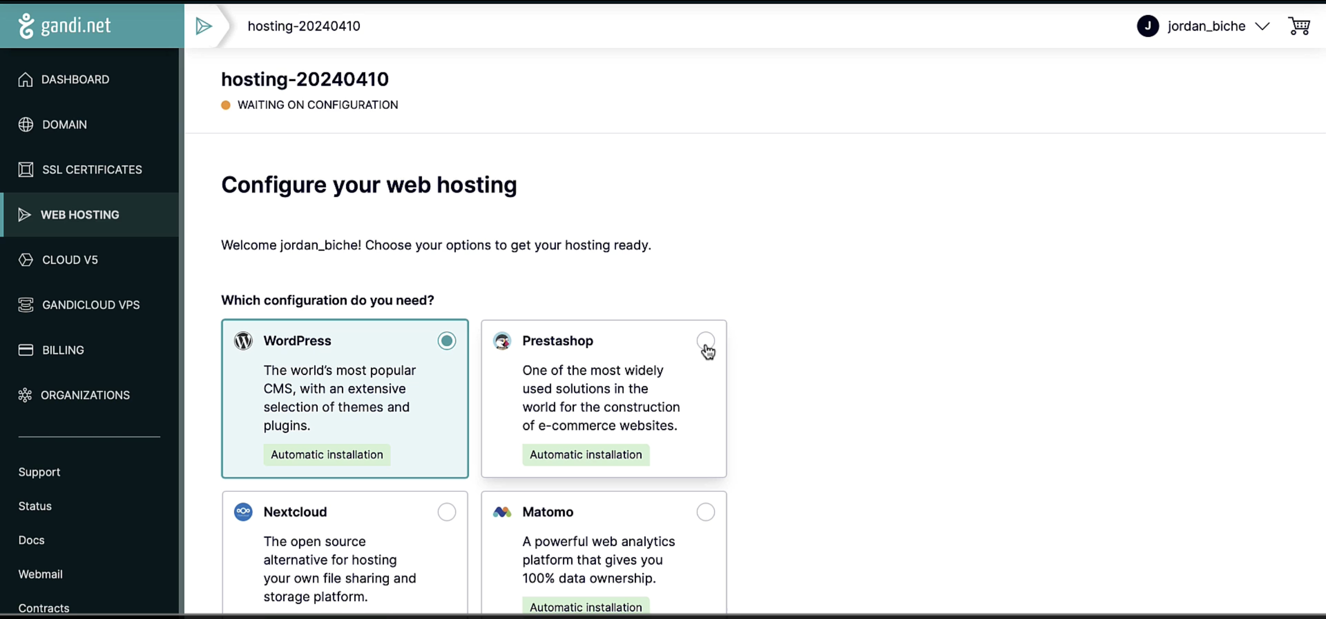Click the J user avatar
This screenshot has height=619, width=1326.
pos(1147,26)
